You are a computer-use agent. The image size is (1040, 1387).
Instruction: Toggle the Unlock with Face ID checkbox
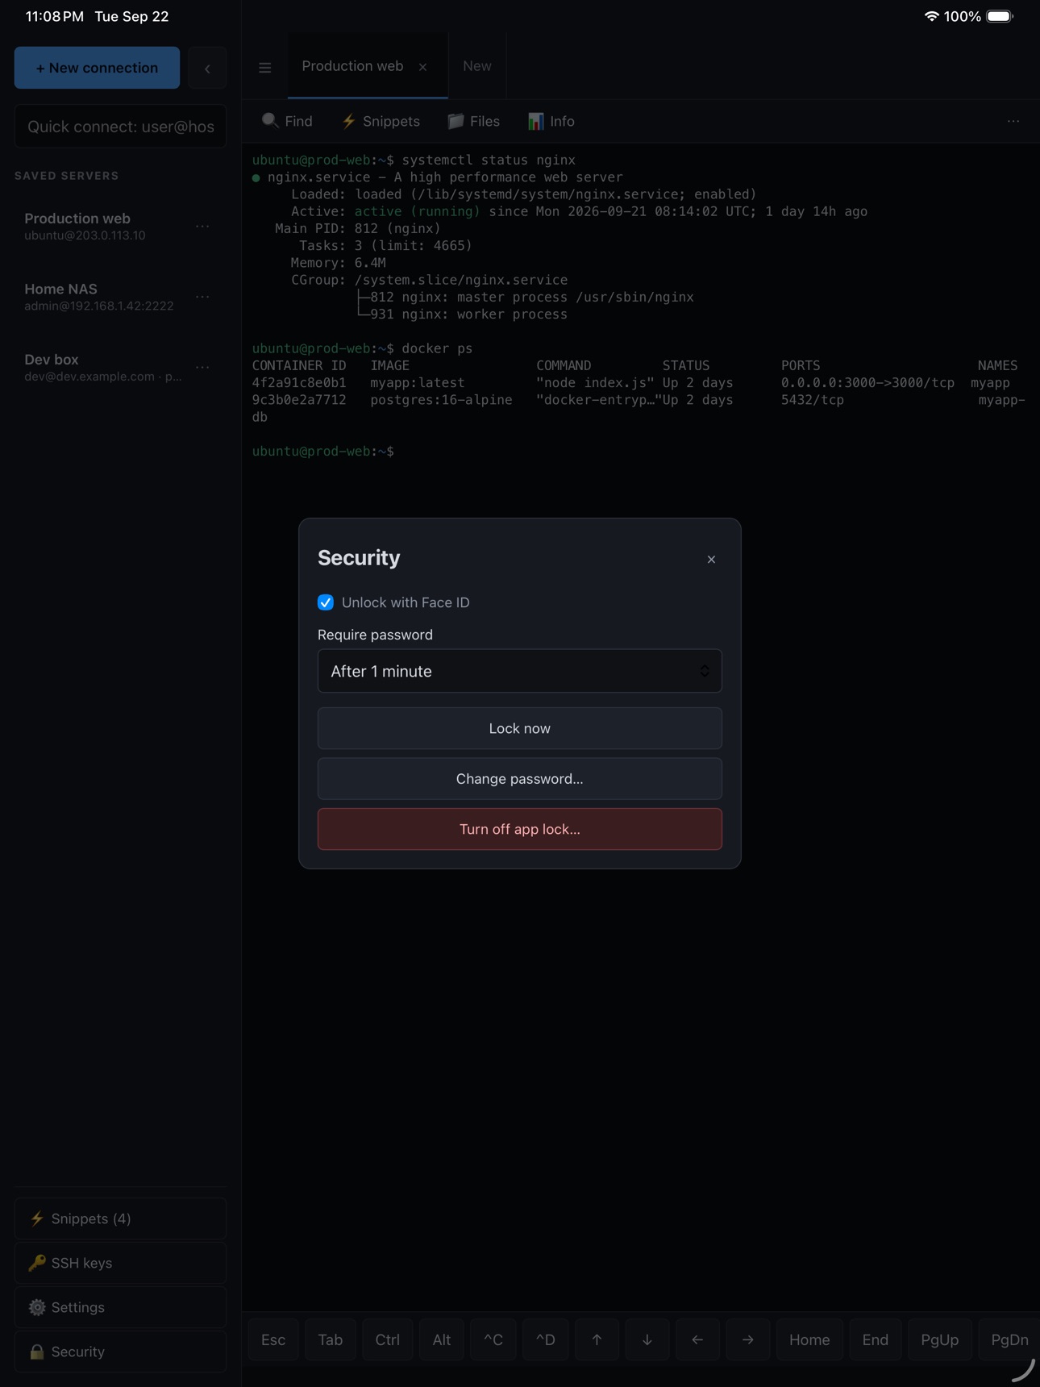(x=326, y=602)
